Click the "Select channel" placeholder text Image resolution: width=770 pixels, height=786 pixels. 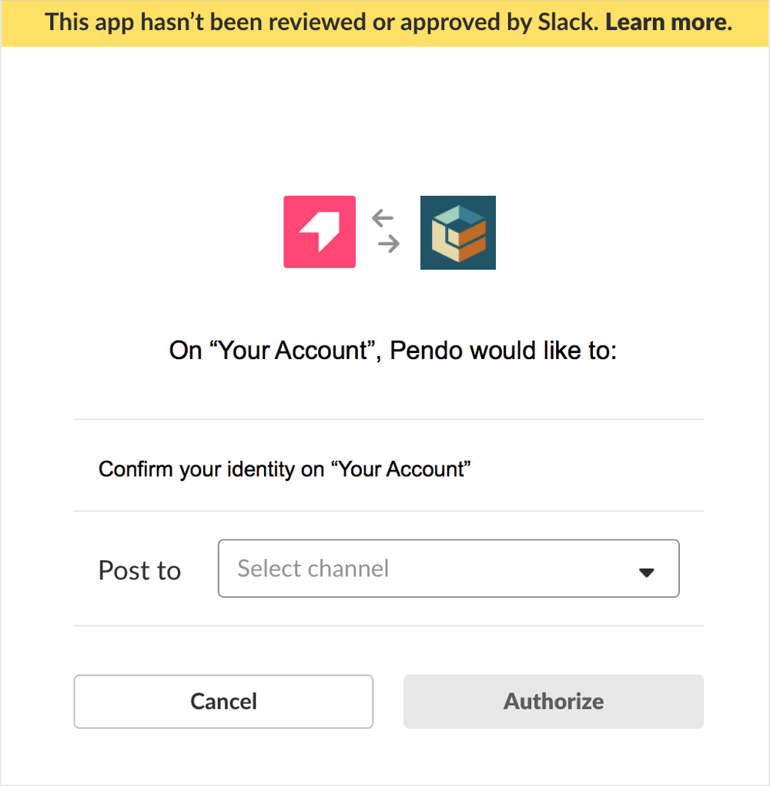point(313,569)
